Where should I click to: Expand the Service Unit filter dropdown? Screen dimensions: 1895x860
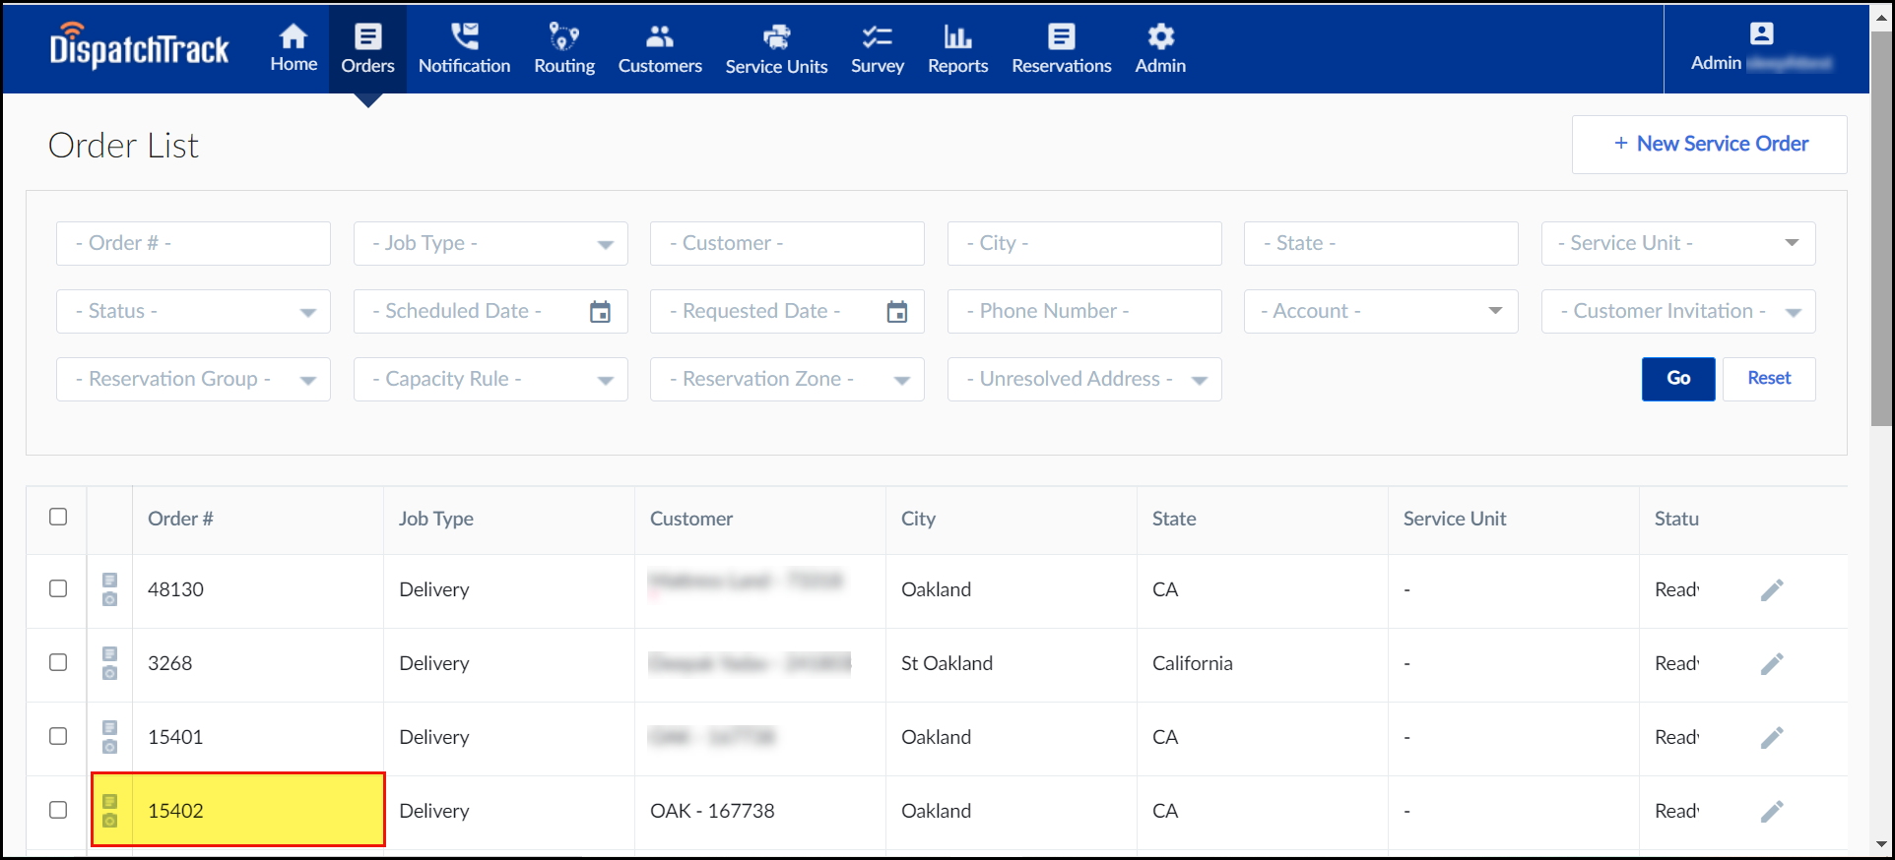tap(1678, 243)
